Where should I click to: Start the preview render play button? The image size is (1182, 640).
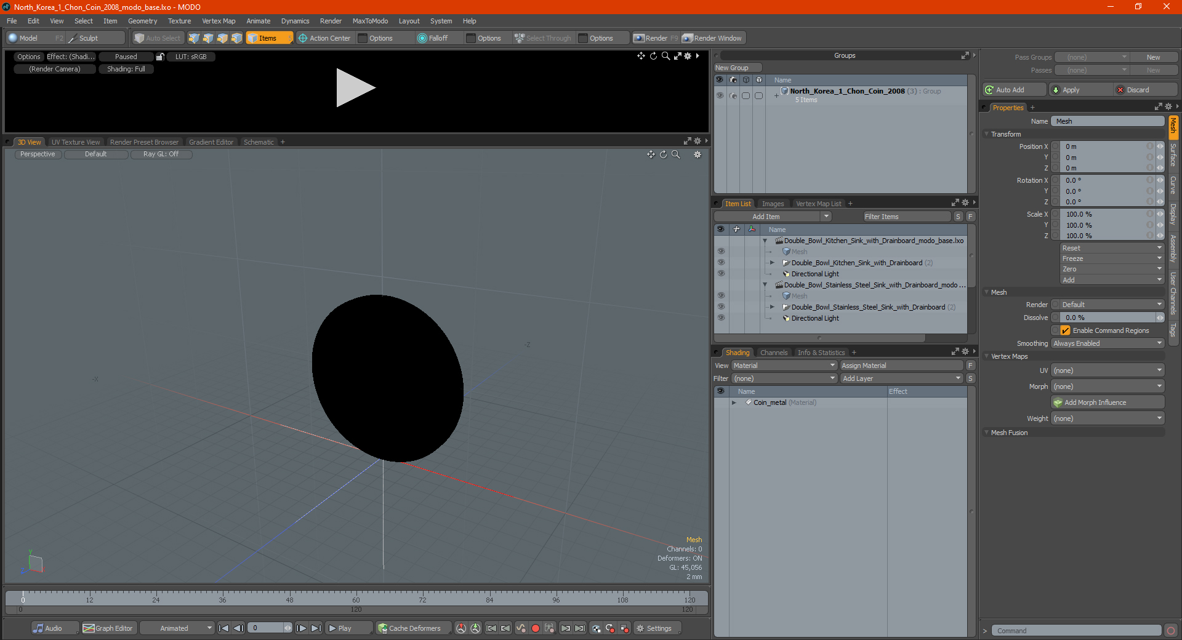coord(355,88)
